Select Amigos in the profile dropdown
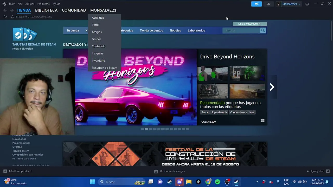333x187 pixels. [x=104, y=32]
